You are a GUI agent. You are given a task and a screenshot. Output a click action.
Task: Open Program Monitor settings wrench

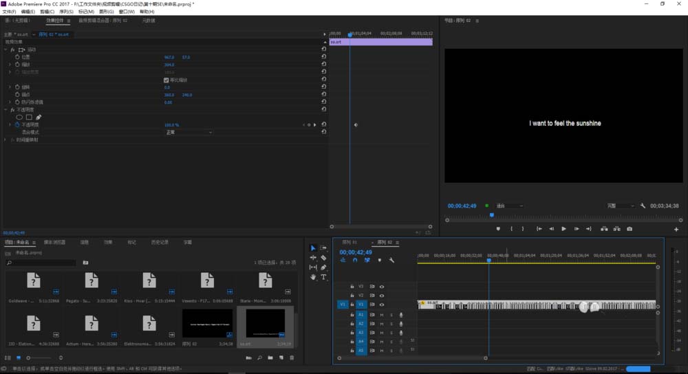pos(643,206)
